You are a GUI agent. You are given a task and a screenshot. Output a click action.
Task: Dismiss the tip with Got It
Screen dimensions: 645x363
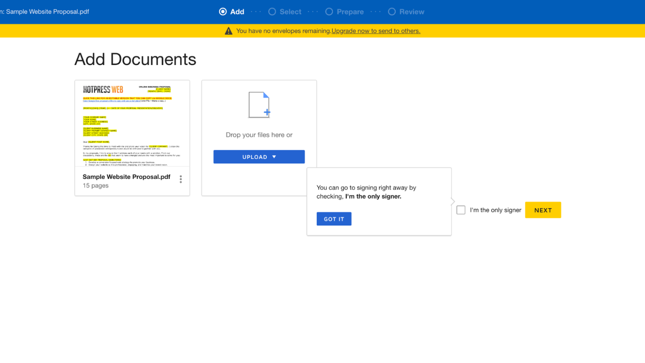334,219
